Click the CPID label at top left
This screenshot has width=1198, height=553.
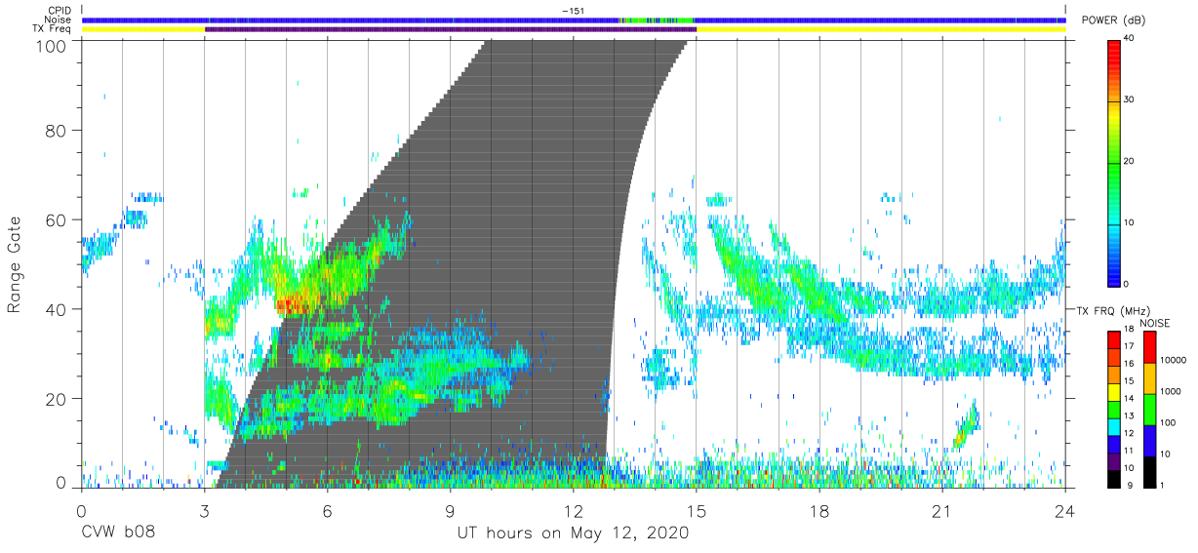[58, 10]
